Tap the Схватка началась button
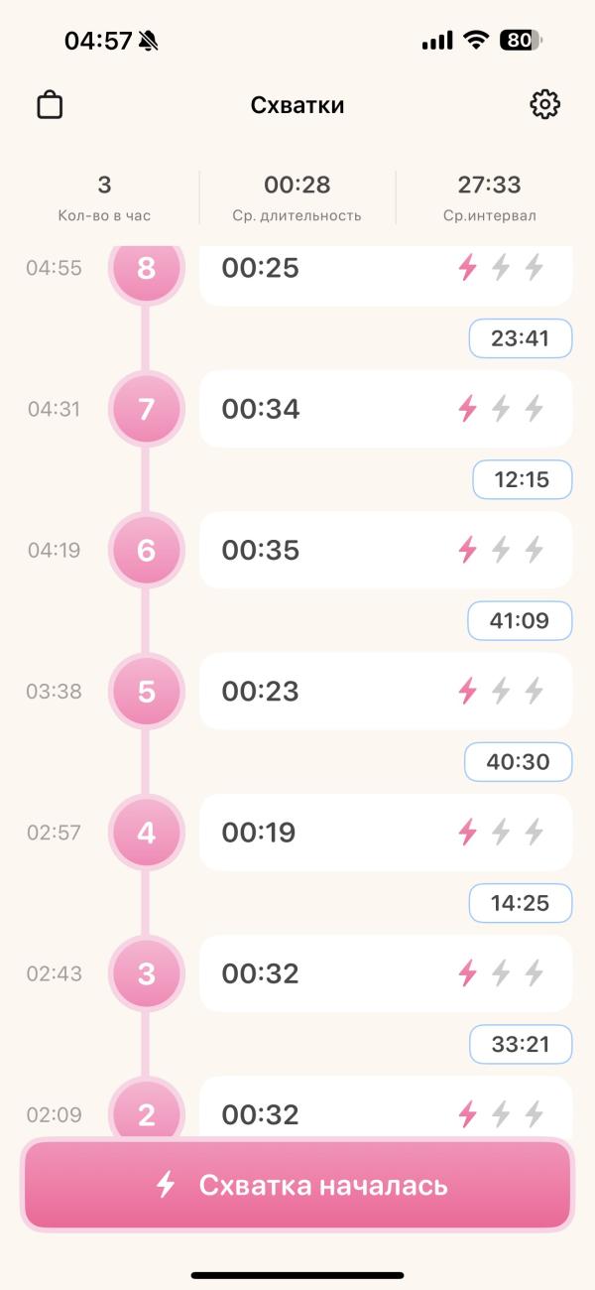This screenshot has height=1290, width=595. [297, 1185]
